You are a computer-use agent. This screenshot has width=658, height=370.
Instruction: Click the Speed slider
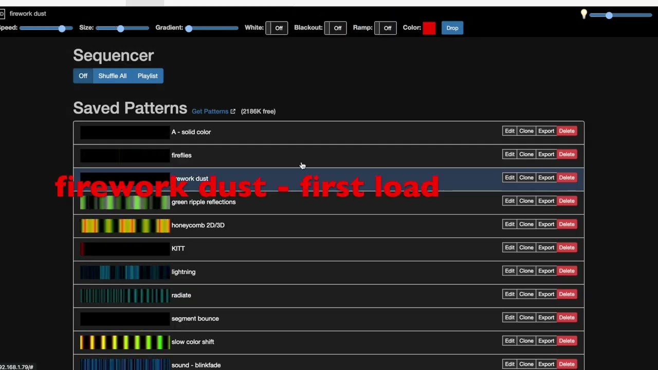[x=46, y=28]
